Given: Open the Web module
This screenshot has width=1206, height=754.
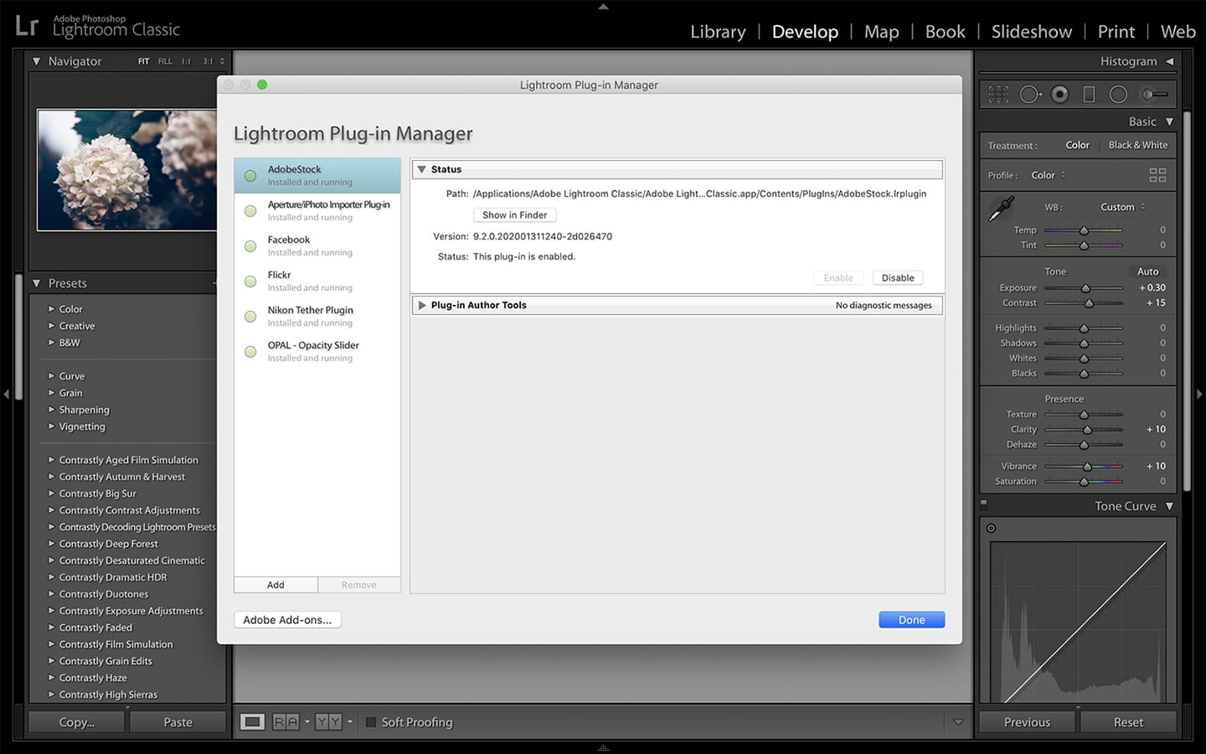Looking at the screenshot, I should point(1178,32).
